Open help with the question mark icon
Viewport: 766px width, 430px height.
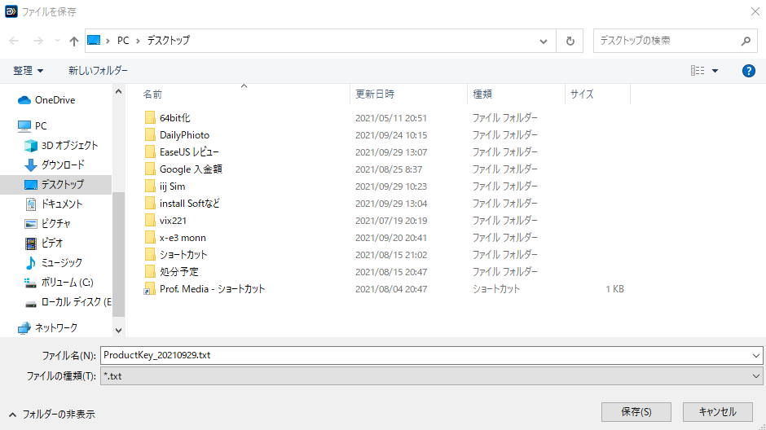[748, 71]
